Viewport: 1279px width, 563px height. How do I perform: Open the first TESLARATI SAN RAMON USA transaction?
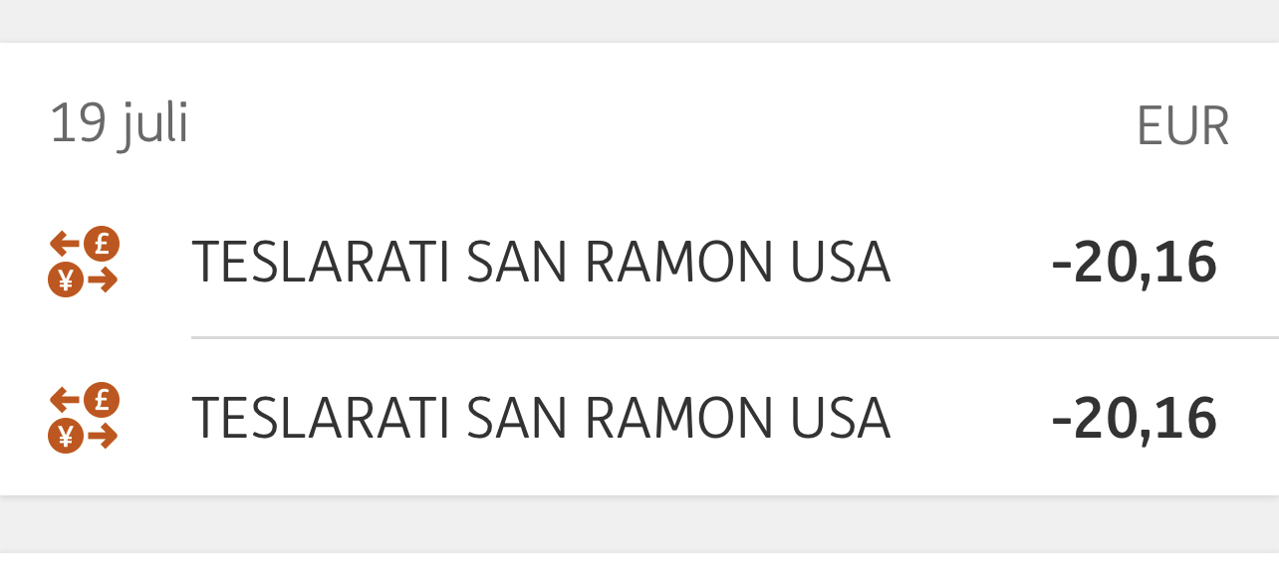[639, 262]
